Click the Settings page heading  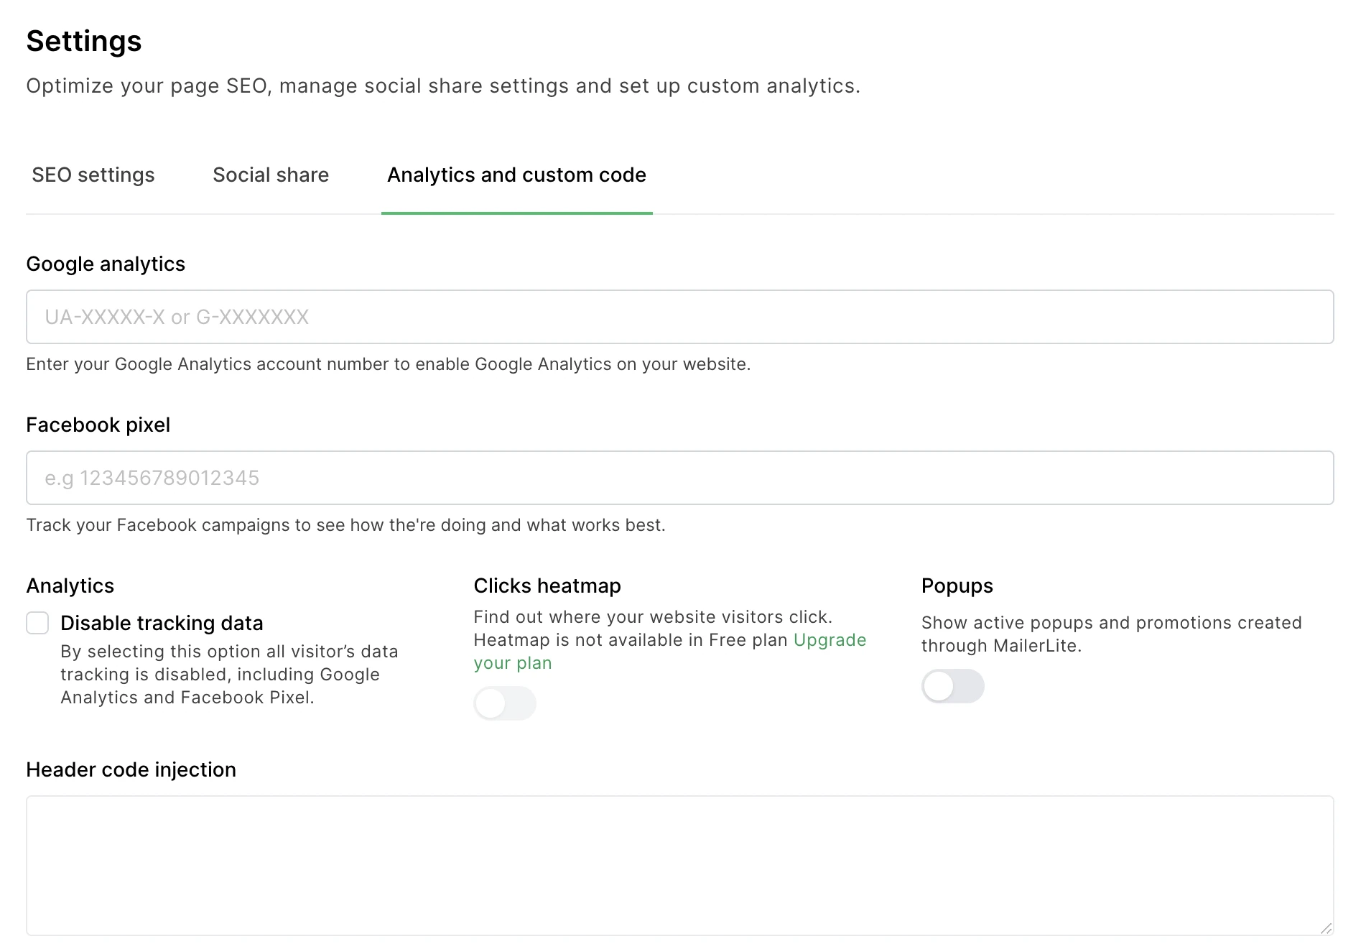click(x=84, y=42)
